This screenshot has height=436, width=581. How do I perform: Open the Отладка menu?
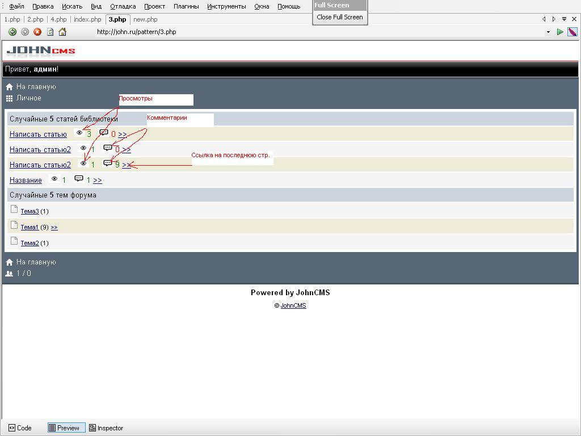123,6
